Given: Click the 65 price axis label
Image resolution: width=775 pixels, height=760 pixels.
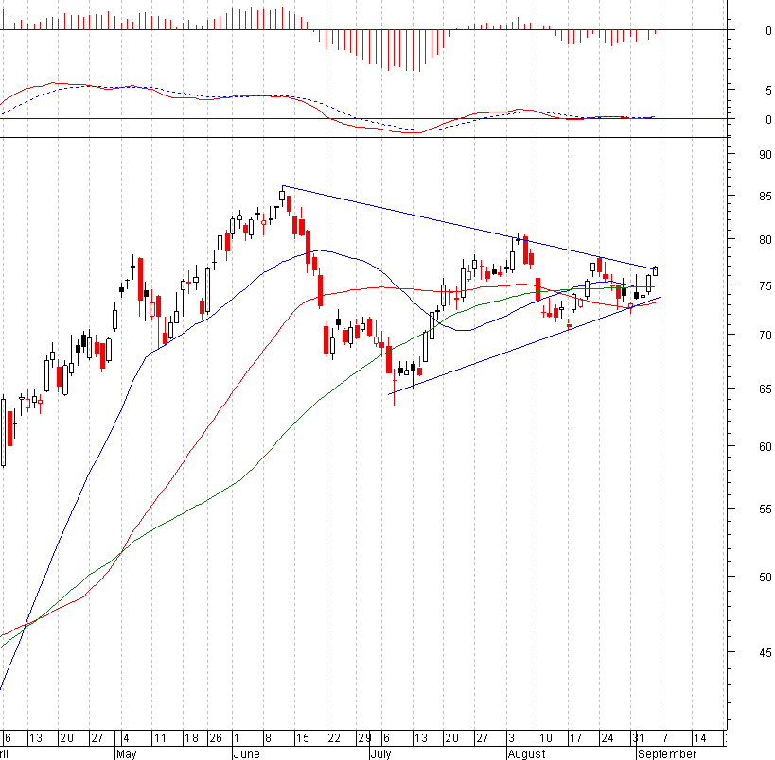Looking at the screenshot, I should [x=766, y=389].
